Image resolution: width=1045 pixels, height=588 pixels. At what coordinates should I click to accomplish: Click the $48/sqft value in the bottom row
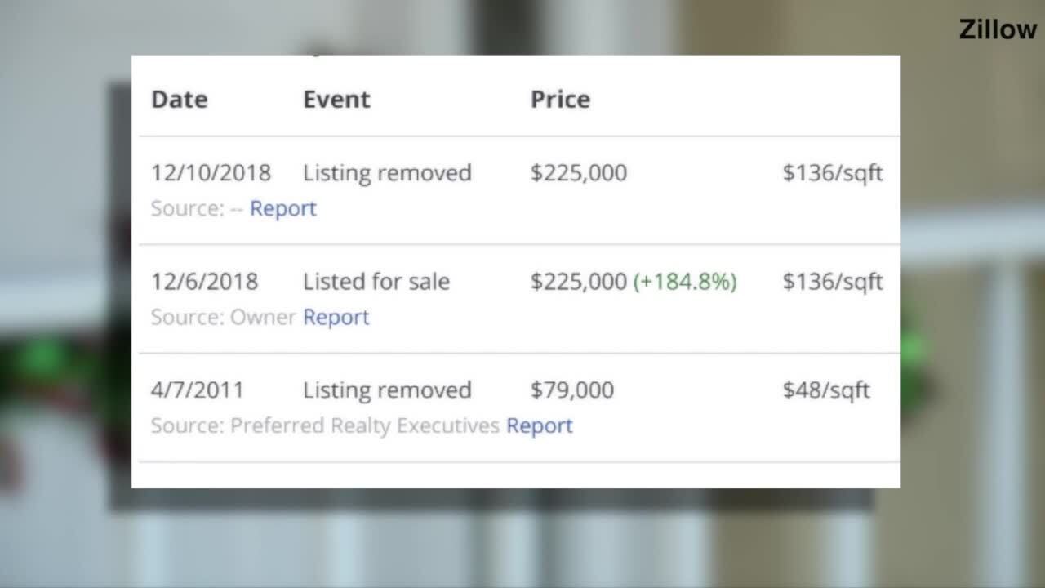coord(827,390)
